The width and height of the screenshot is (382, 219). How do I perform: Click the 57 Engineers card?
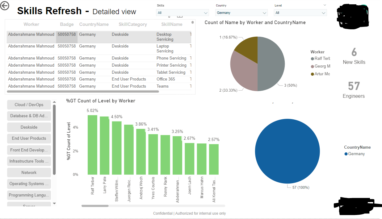coord(354,90)
